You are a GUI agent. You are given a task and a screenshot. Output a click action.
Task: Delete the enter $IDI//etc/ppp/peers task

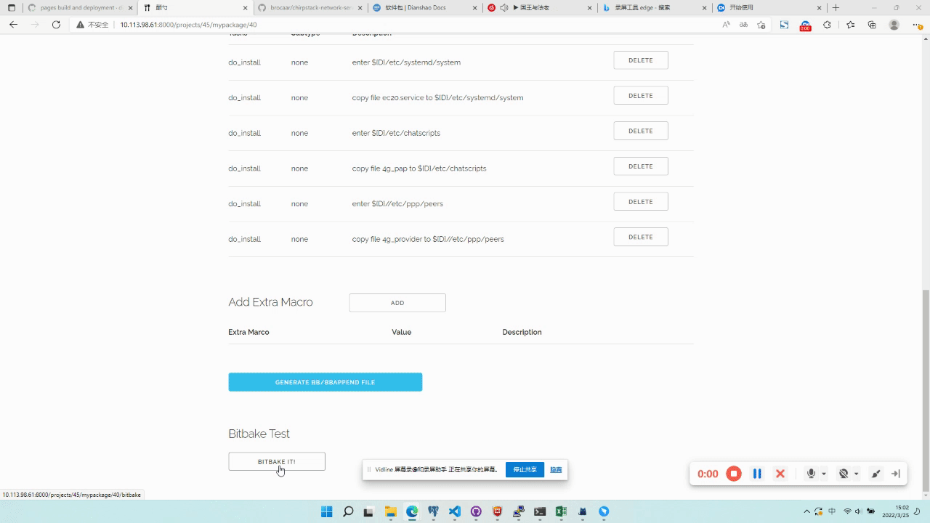[x=641, y=202]
